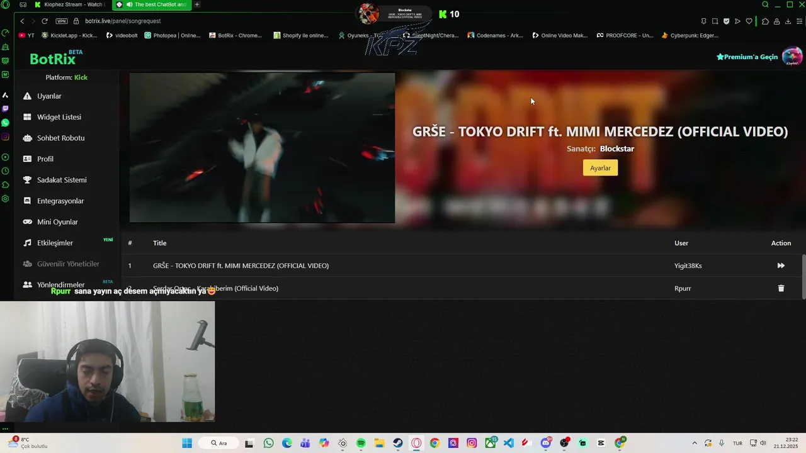Open Windows Start menu
This screenshot has height=453, width=806.
pyautogui.click(x=187, y=443)
